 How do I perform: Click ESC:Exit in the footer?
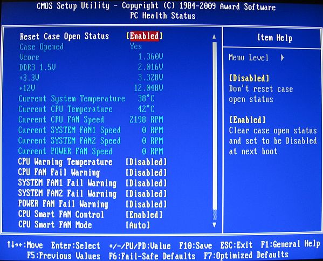coord(236,245)
